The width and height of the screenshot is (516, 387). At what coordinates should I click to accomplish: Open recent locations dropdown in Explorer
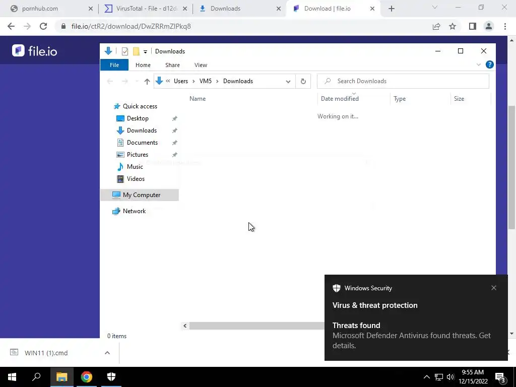[x=137, y=81]
